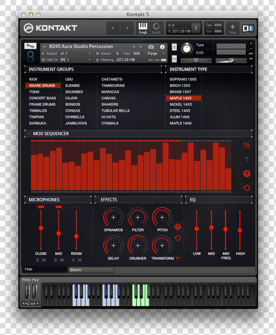Mute the Close microphone

click(x=44, y=260)
